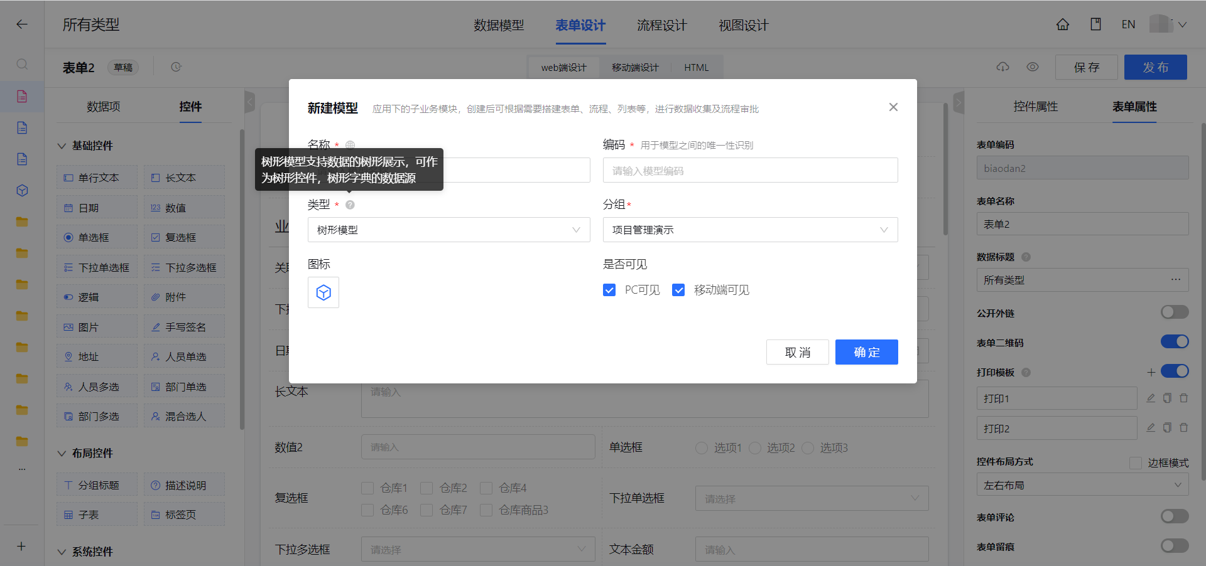Click the help icon next to 类型
The height and width of the screenshot is (566, 1206).
[350, 205]
